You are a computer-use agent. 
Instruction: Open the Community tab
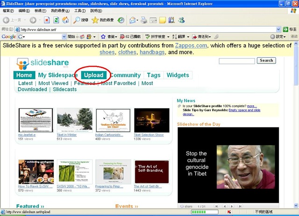point(125,75)
